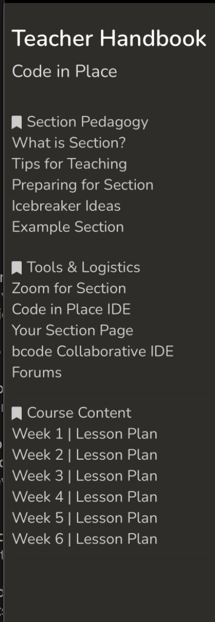Go to Code in Place subtitle
The width and height of the screenshot is (215, 622).
[x=65, y=71]
